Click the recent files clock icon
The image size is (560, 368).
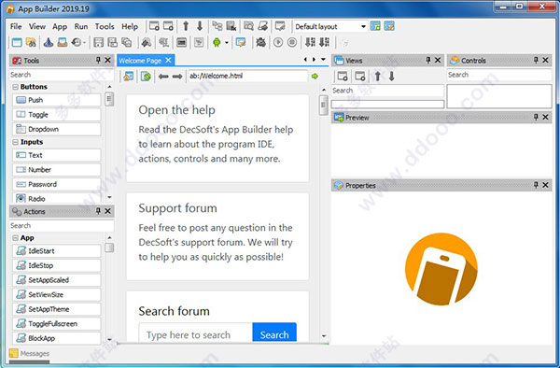(x=77, y=43)
